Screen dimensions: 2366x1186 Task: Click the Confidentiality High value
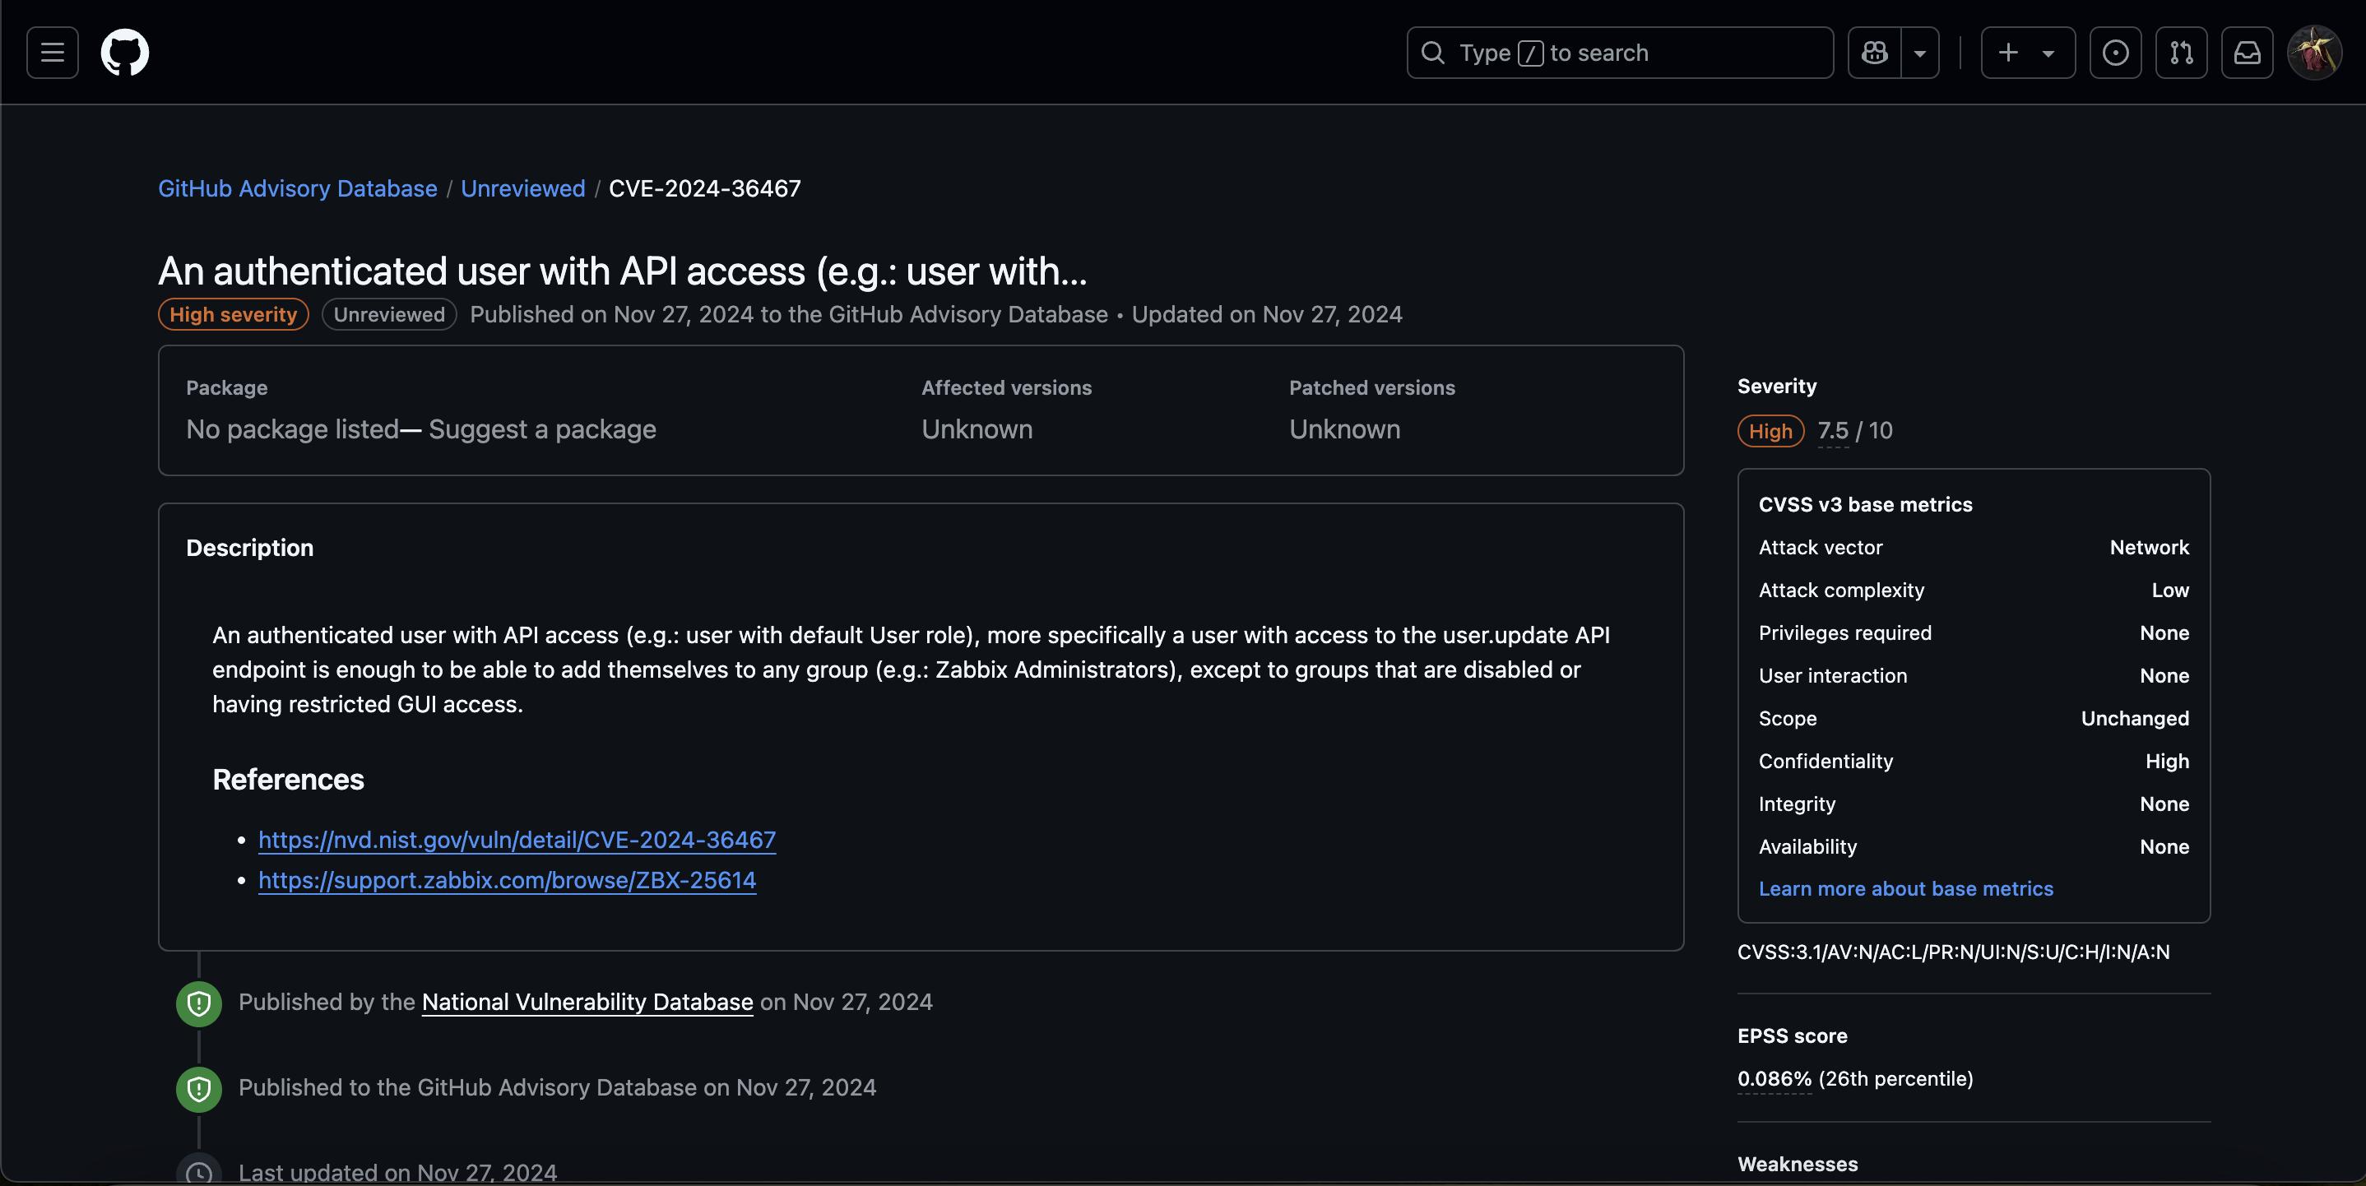2167,761
